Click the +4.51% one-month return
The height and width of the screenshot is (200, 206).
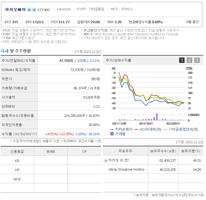click(51, 134)
